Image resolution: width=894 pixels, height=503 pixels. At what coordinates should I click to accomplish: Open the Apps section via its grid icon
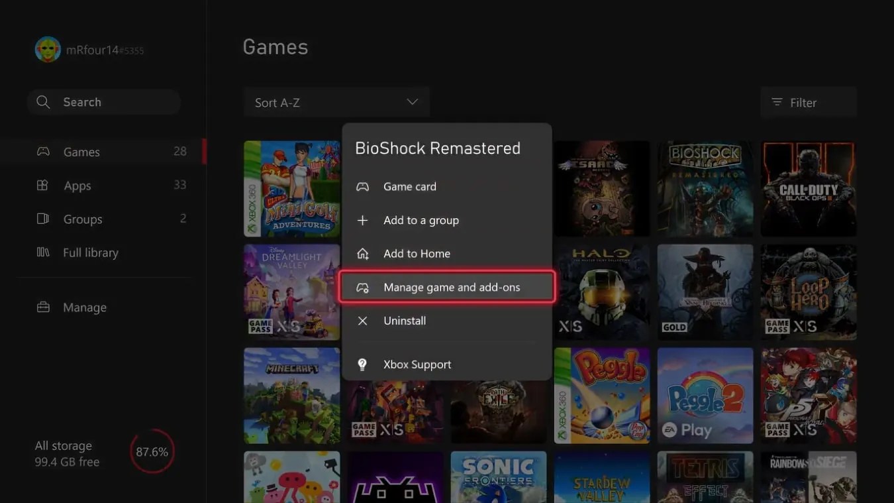(42, 184)
